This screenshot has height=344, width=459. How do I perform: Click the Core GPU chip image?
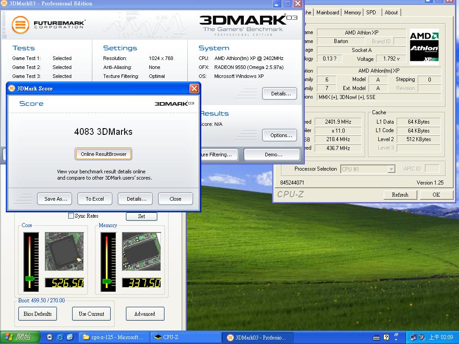point(64,251)
